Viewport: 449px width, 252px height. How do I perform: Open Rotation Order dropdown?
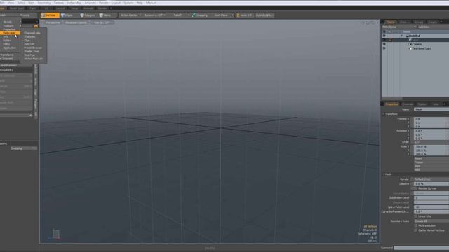431,142
